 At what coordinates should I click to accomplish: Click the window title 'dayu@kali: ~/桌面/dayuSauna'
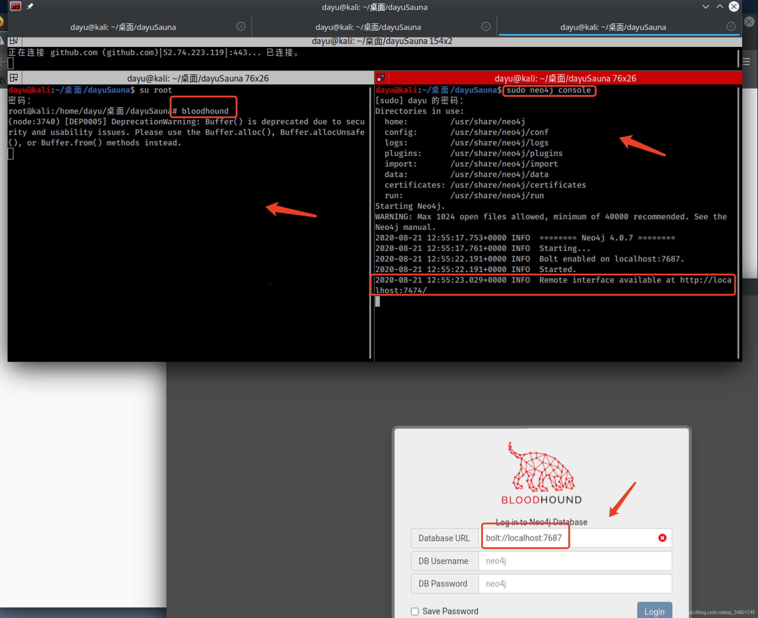pos(374,7)
